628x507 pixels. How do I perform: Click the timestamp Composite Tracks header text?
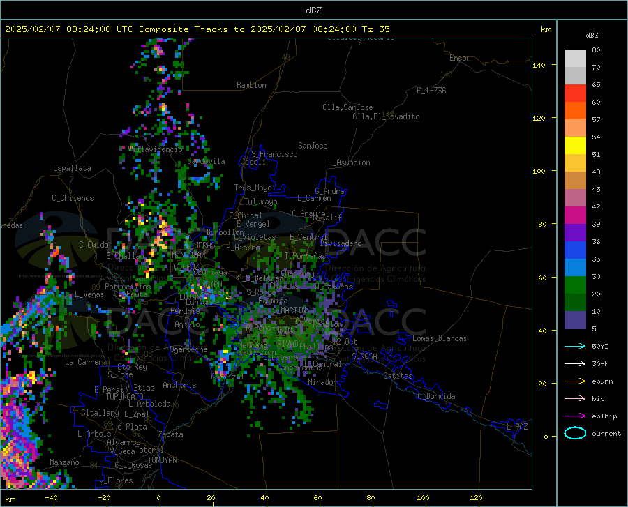[x=197, y=29]
